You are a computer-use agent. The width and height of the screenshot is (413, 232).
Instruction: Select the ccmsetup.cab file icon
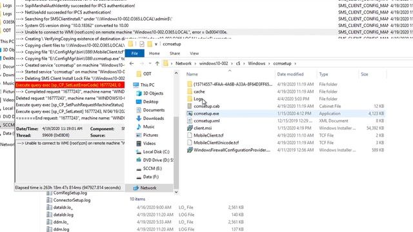[189, 106]
